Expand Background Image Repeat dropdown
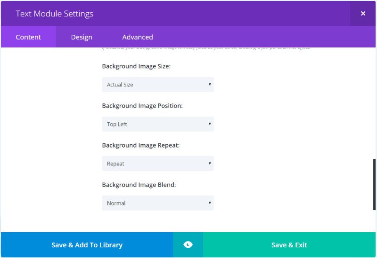This screenshot has height=258, width=377. coord(158,164)
